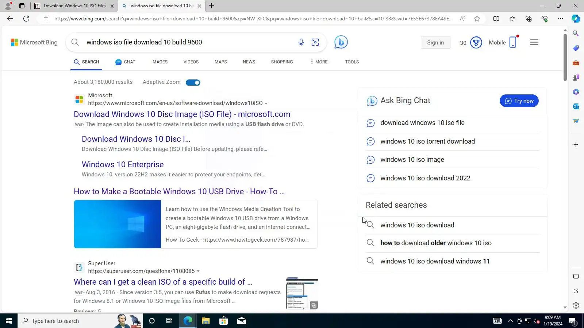Image resolution: width=584 pixels, height=328 pixels.
Task: Click the browser back arrow
Action: click(x=10, y=19)
